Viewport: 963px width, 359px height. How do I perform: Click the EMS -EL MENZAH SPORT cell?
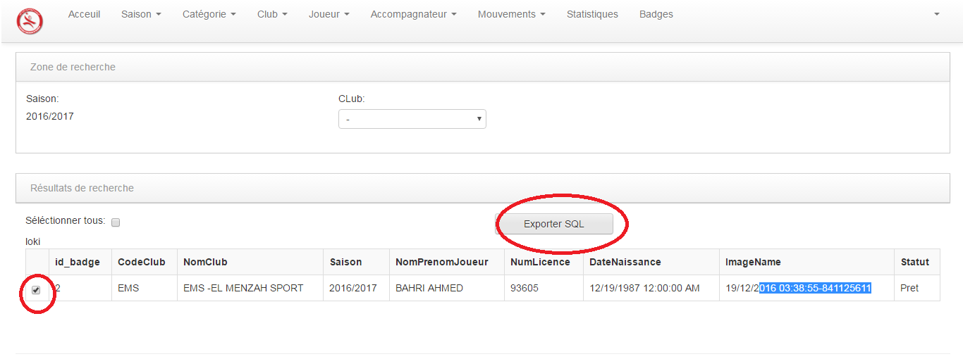[x=243, y=288]
